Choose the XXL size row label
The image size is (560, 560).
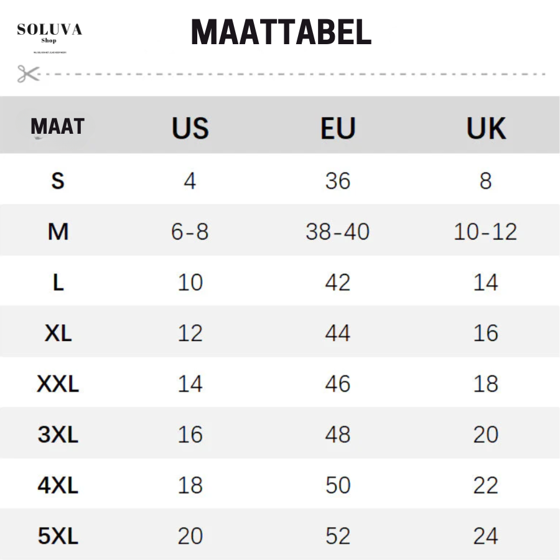(x=58, y=384)
